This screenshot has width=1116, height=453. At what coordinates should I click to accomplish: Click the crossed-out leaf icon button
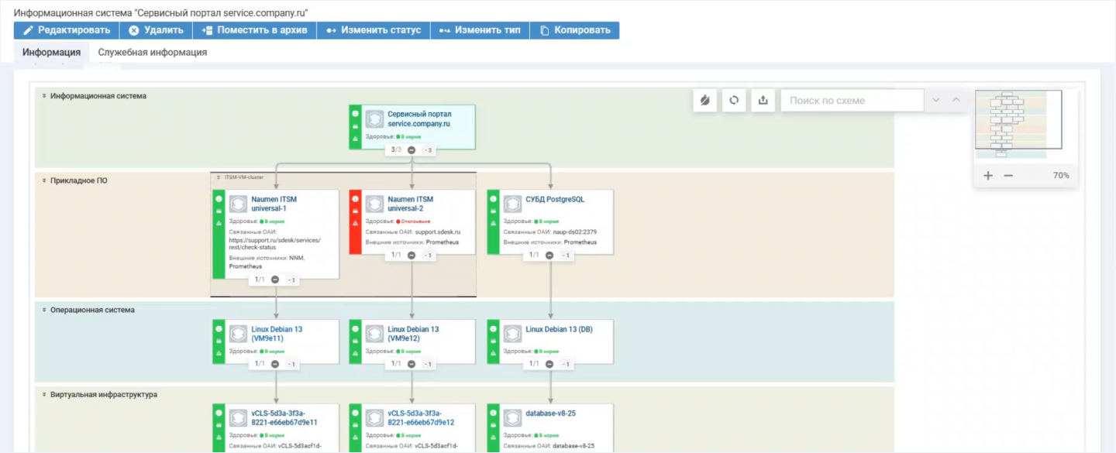pyautogui.click(x=704, y=101)
